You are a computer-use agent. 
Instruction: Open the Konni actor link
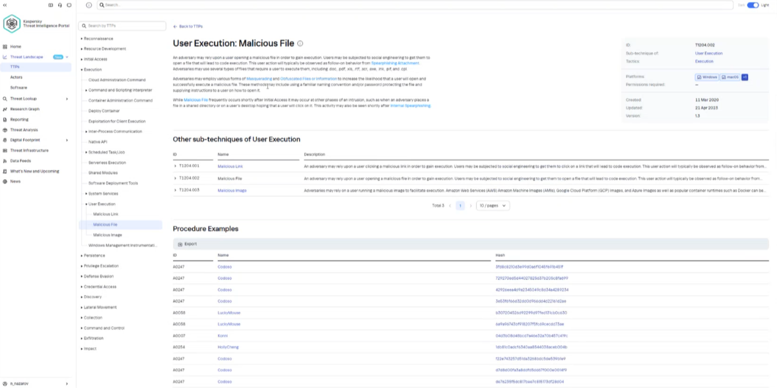pos(222,335)
